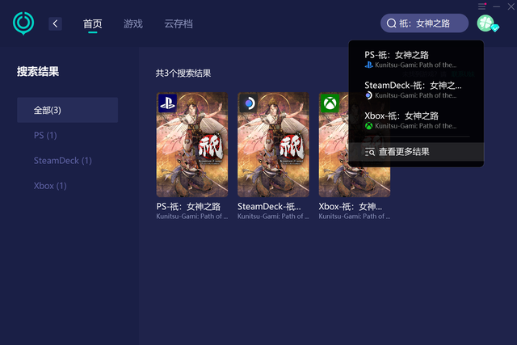Click in the search box text 祇：女神之路
517x345 pixels.
coord(425,23)
